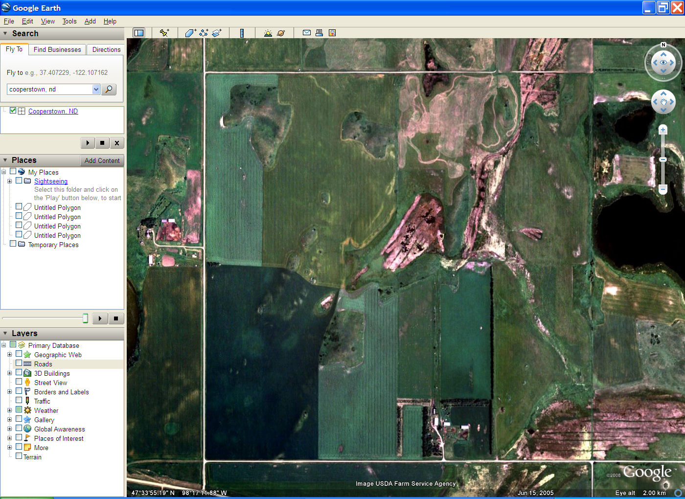The width and height of the screenshot is (685, 499).
Task: Click the Add Path toolbar icon
Action: point(204,33)
